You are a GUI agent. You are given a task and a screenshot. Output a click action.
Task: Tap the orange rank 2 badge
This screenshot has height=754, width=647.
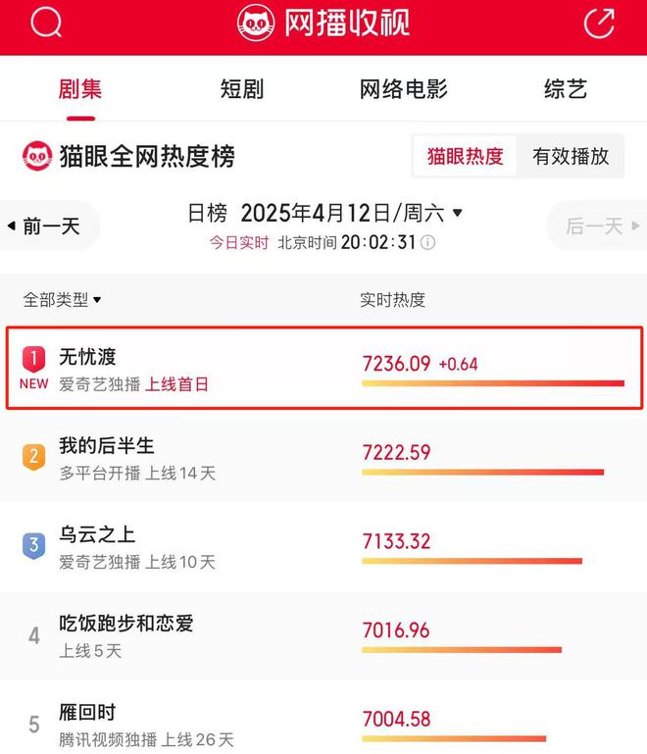[x=33, y=456]
